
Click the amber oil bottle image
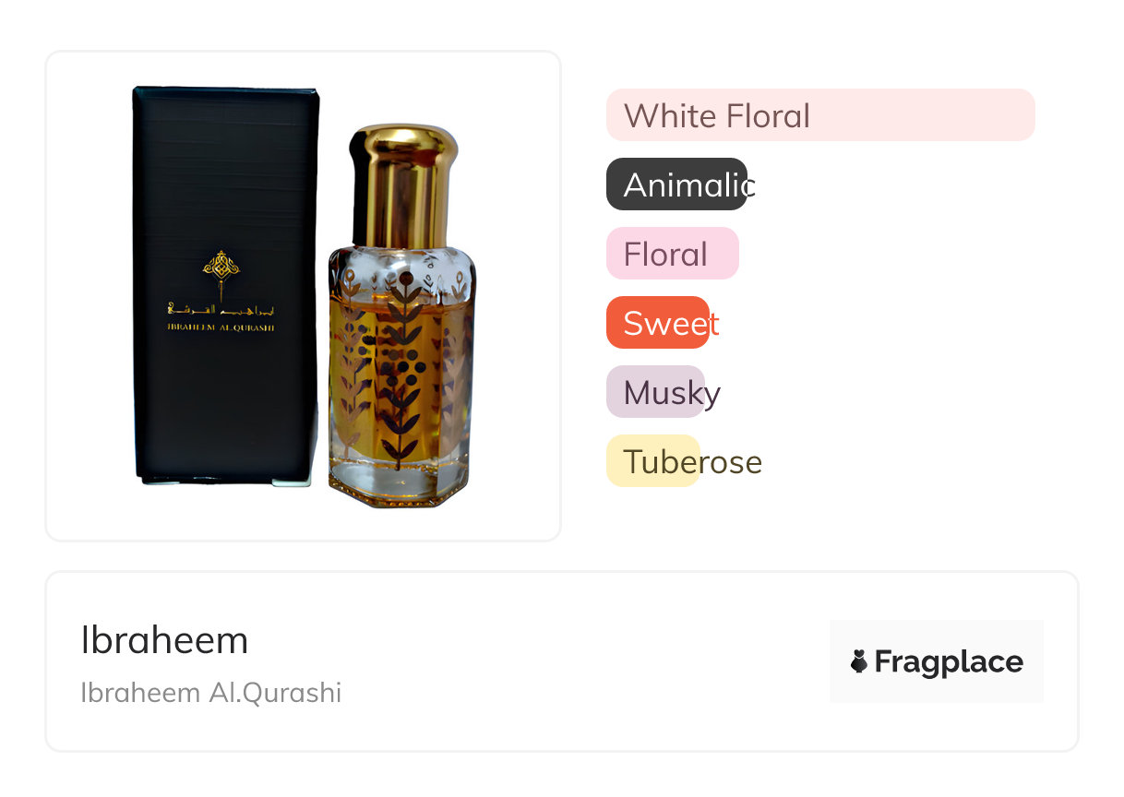[x=402, y=315]
